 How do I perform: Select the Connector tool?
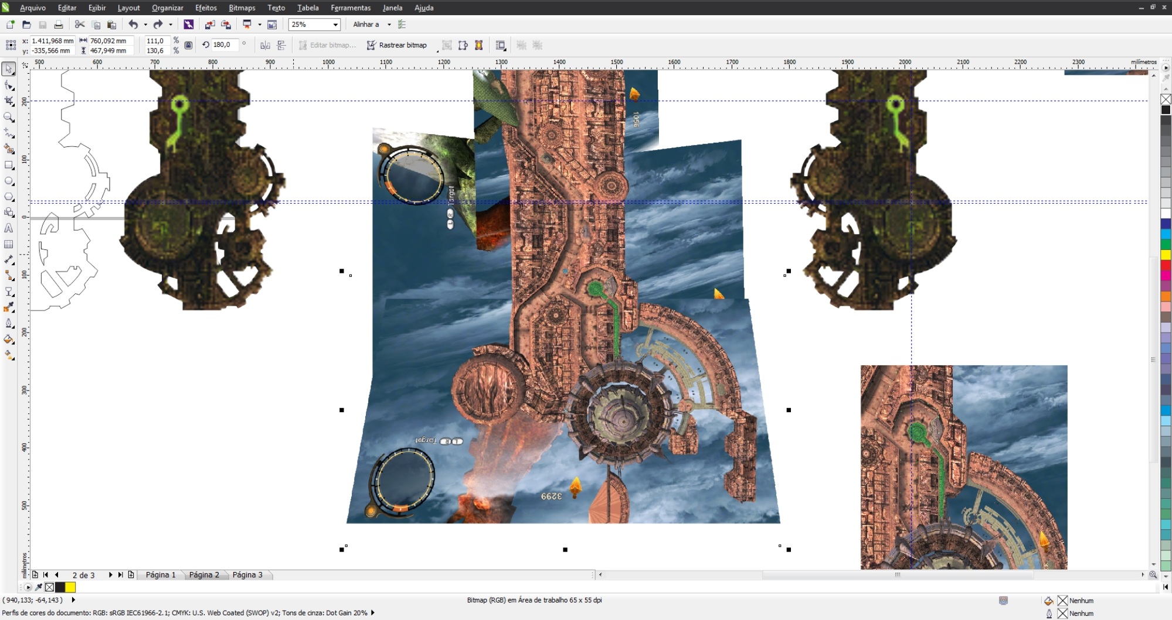(x=9, y=276)
